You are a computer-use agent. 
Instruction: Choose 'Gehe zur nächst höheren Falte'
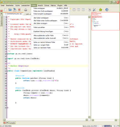pyautogui.click(x=50, y=42)
